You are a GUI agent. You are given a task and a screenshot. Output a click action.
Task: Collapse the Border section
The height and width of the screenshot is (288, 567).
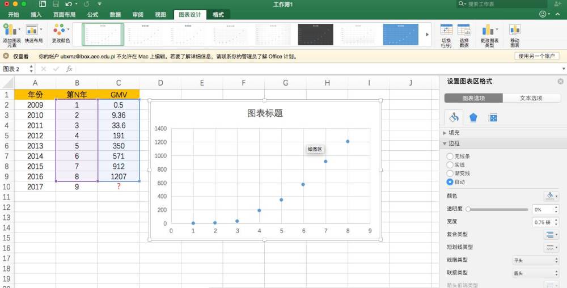point(445,143)
